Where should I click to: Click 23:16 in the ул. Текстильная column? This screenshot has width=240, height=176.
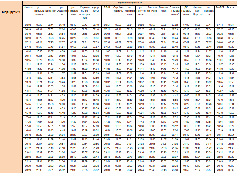[x=141, y=152]
